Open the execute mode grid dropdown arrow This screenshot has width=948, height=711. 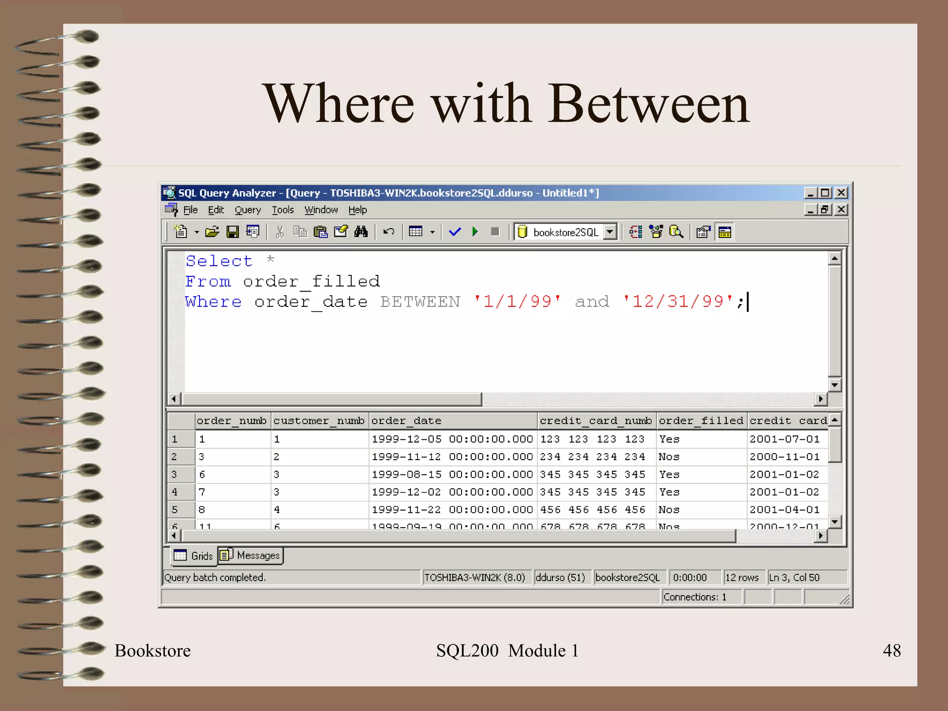pos(432,232)
